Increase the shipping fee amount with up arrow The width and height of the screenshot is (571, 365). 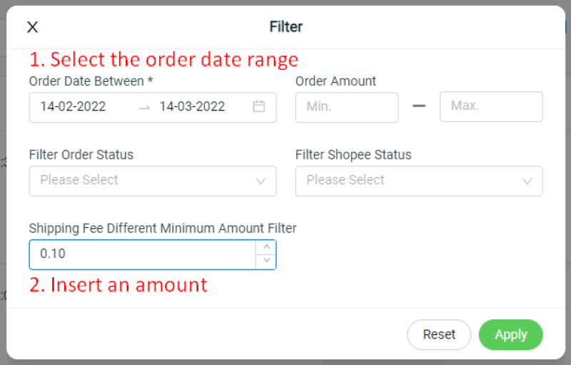pos(266,247)
